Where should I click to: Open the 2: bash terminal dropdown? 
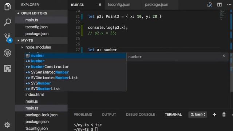[x=198, y=115]
